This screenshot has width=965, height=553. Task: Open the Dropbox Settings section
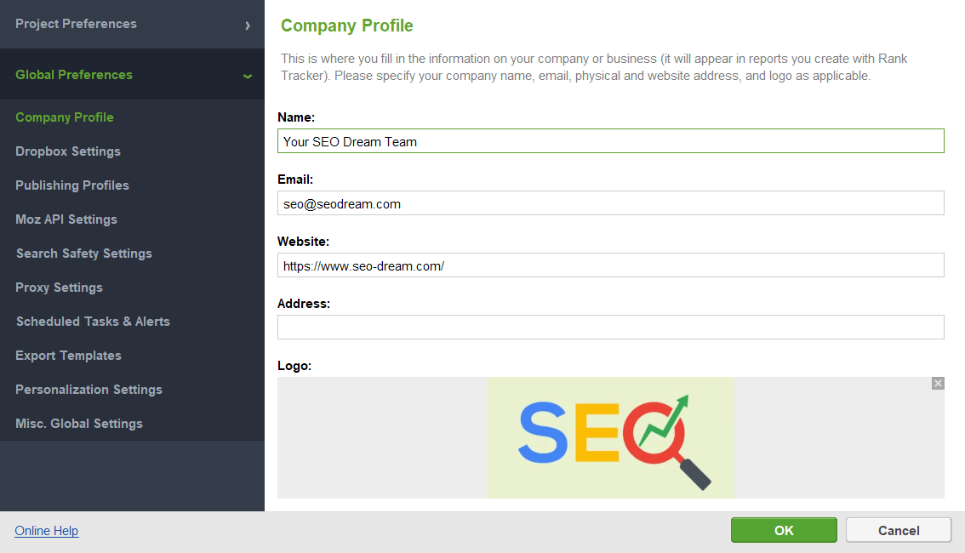tap(67, 151)
